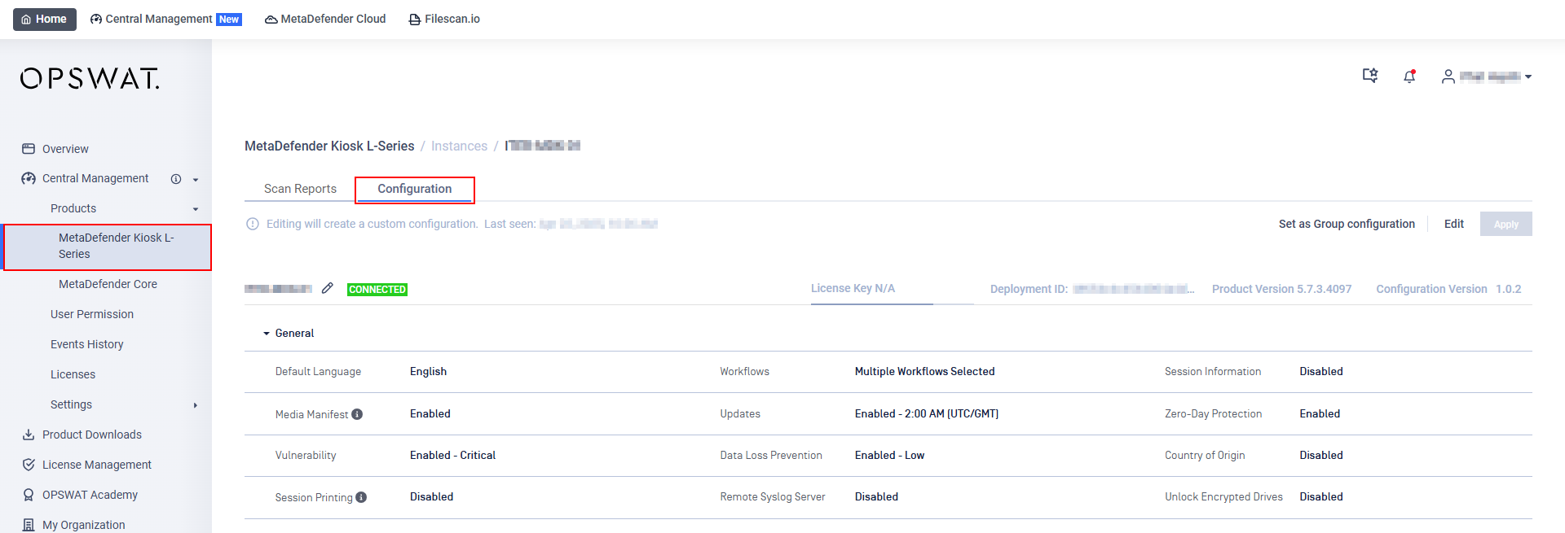Click the pencil icon to rename instance

coord(328,288)
